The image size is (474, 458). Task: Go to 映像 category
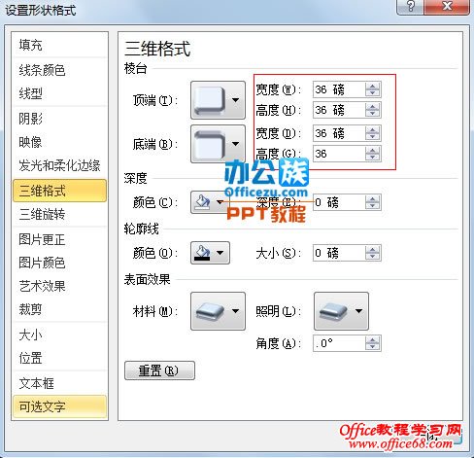[x=59, y=142]
